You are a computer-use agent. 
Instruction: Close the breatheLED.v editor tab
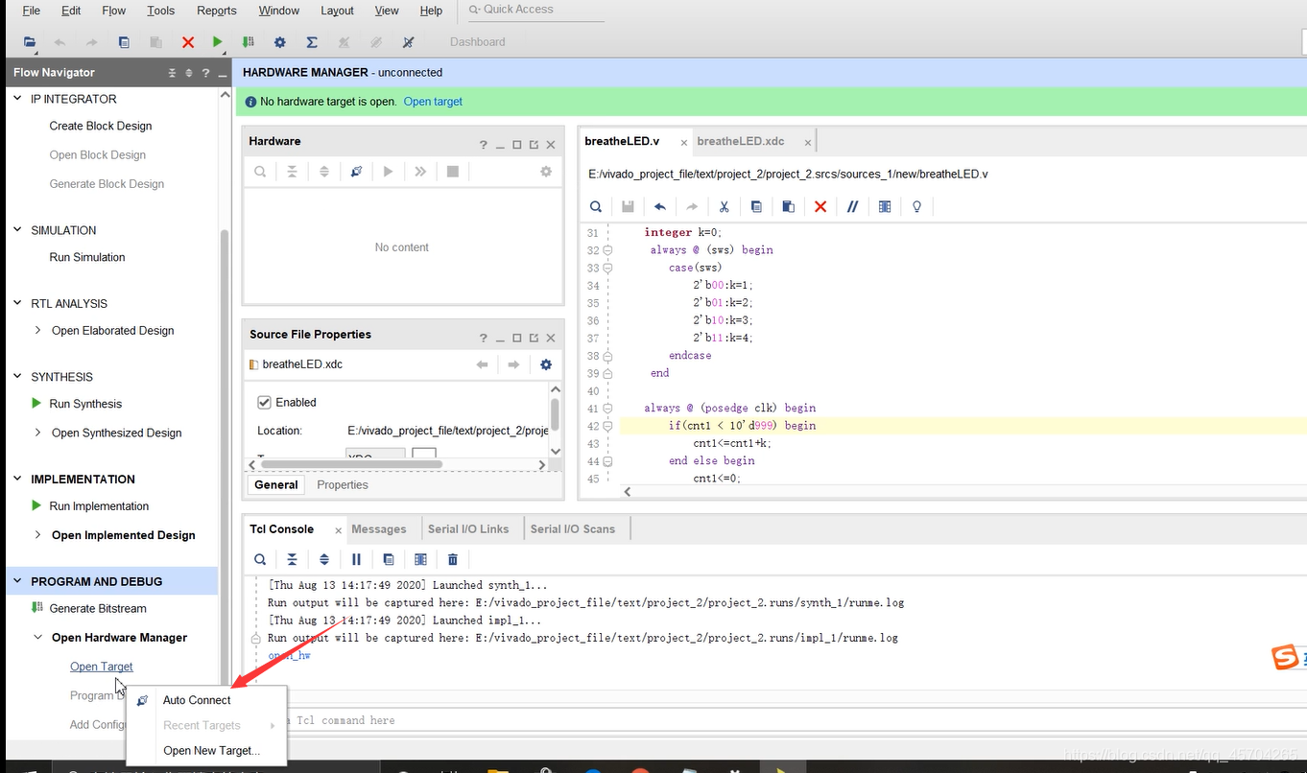click(684, 142)
